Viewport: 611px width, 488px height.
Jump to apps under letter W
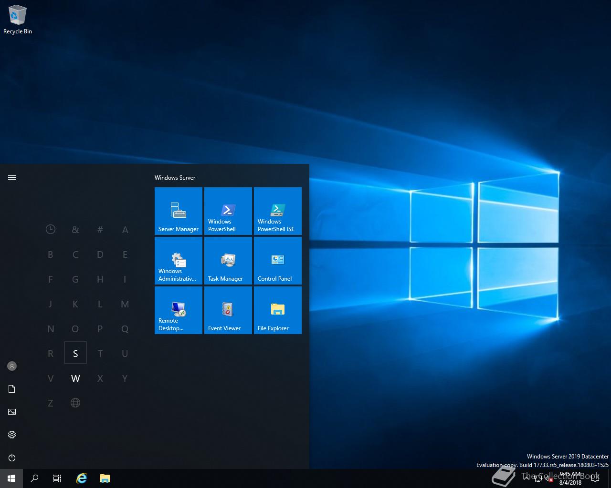coord(75,378)
